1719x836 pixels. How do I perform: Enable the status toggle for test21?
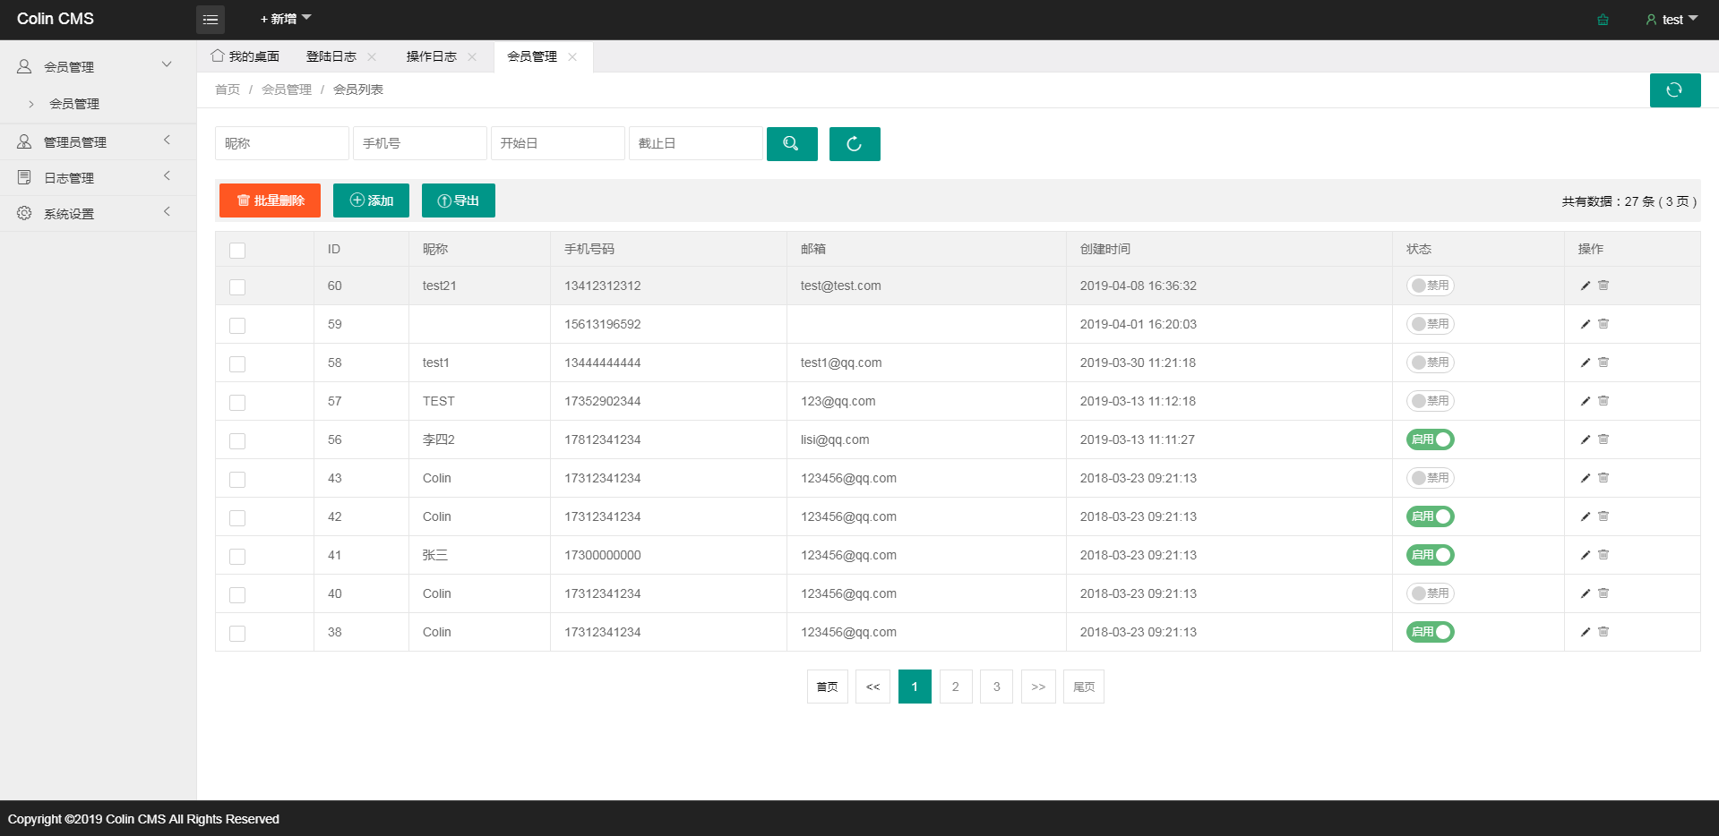[x=1431, y=286]
